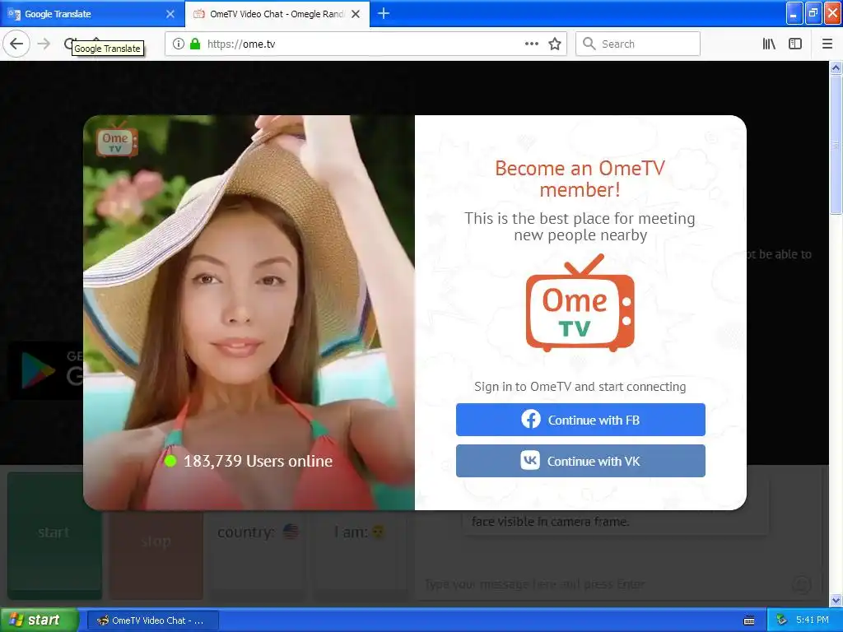Screen dimensions: 843x632
Task: Click the emoji icon in chat input
Action: coord(802,584)
